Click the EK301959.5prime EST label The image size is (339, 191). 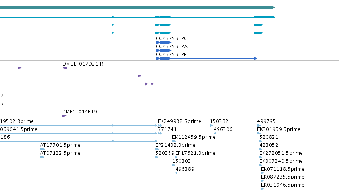pyautogui.click(x=279, y=129)
